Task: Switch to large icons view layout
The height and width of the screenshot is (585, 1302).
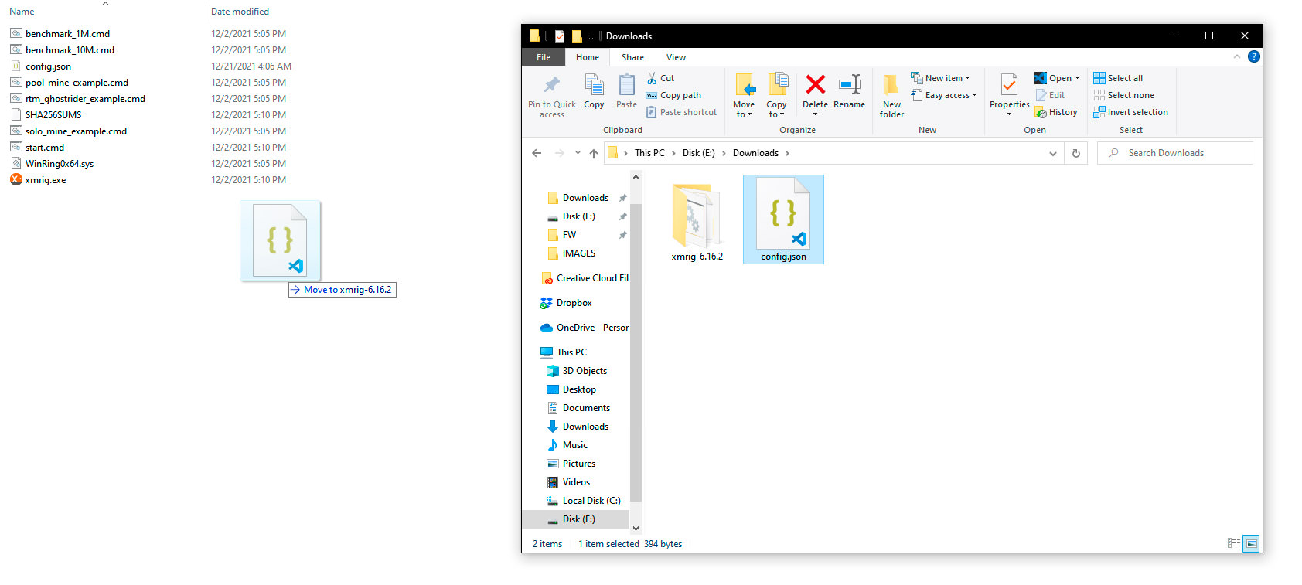Action: [x=1251, y=543]
